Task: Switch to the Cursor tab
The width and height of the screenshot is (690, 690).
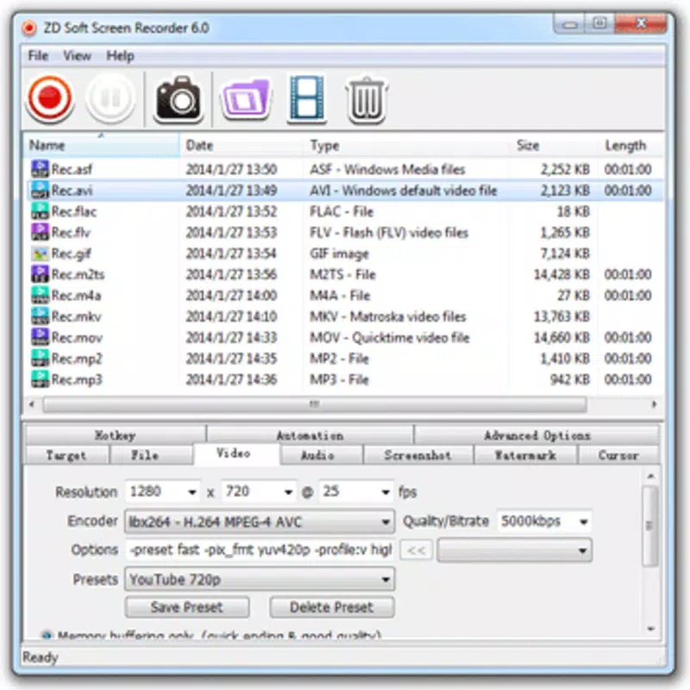Action: coord(618,455)
